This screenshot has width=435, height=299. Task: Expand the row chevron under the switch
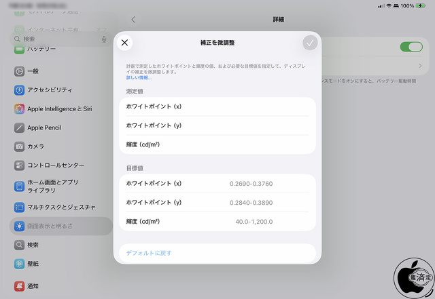click(x=420, y=66)
